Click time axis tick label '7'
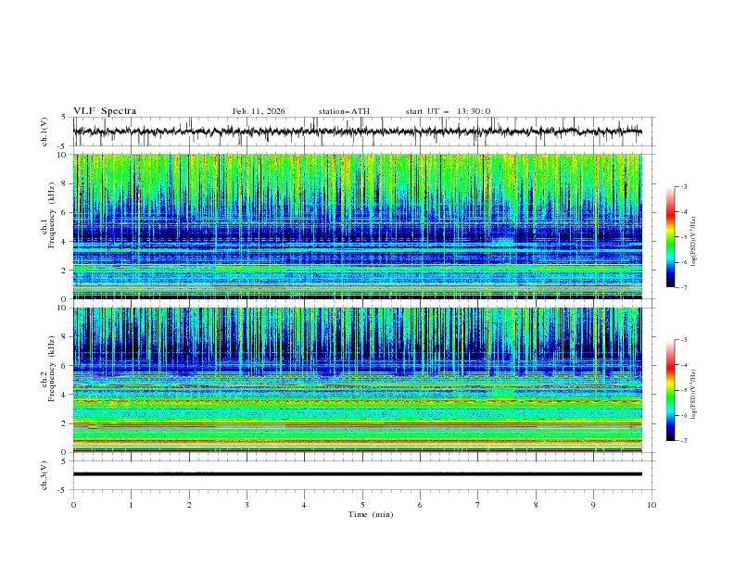 [478, 505]
